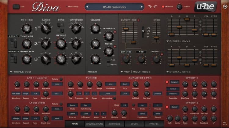Click the redo arrow icon
This screenshot has height=128, width=229.
(155, 7)
